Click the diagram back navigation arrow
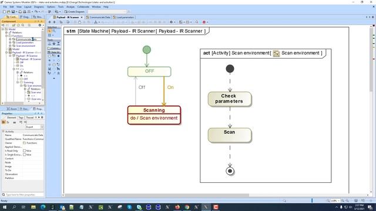 (49, 22)
